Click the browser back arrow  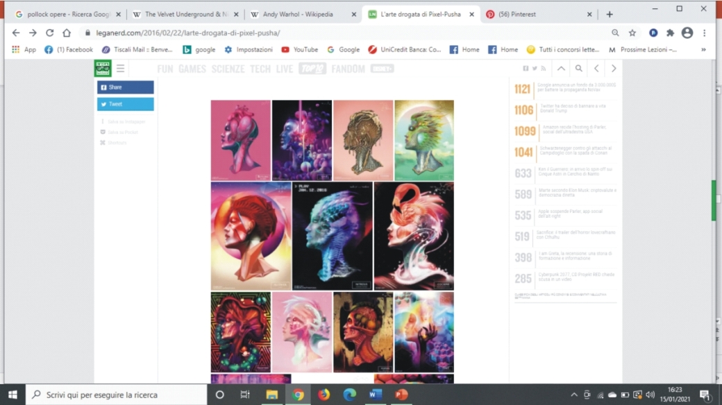click(x=16, y=33)
